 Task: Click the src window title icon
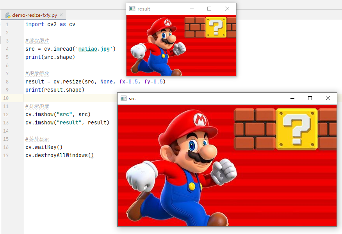[x=123, y=98]
